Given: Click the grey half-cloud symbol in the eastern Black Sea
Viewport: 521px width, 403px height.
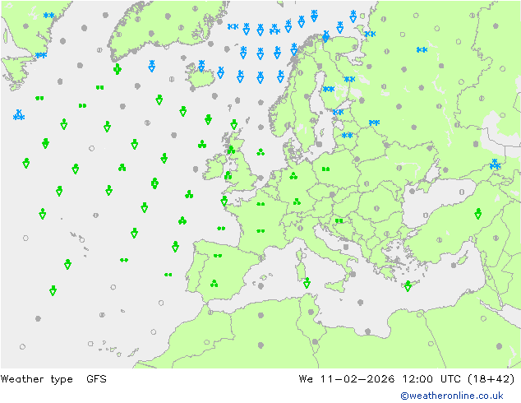Looking at the screenshot, I should point(462,192).
